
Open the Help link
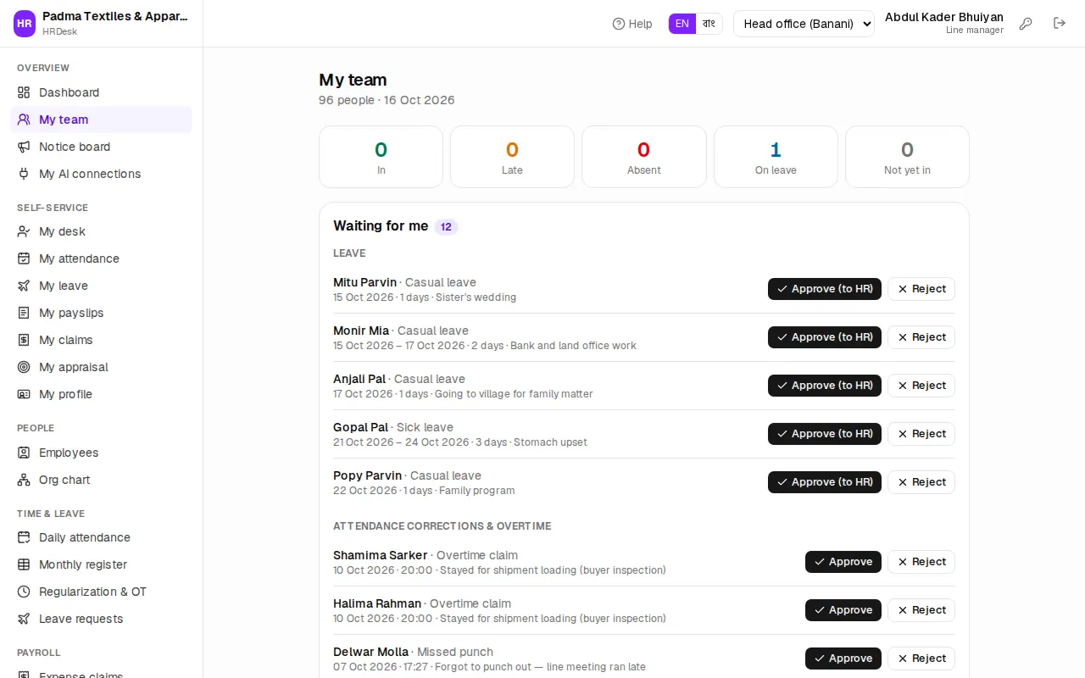point(632,24)
